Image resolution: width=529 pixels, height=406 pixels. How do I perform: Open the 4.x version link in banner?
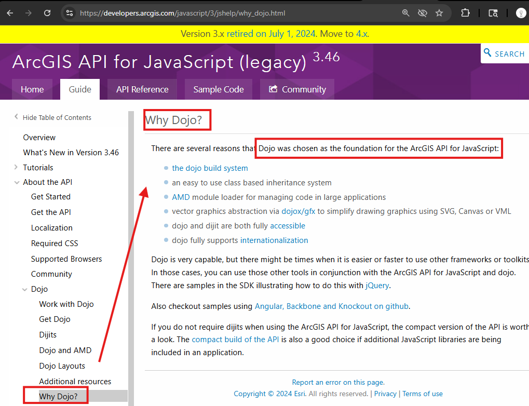click(362, 34)
